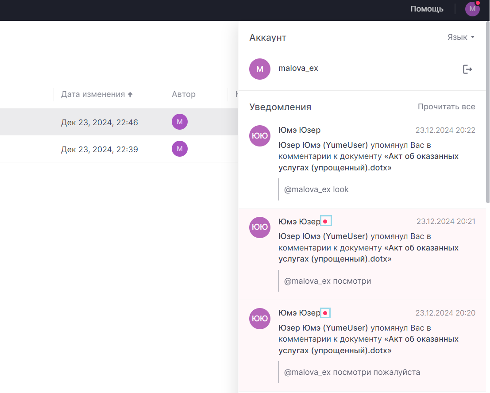The height and width of the screenshot is (393, 490).
Task: Sort by Дата изменения column header
Action: point(96,94)
